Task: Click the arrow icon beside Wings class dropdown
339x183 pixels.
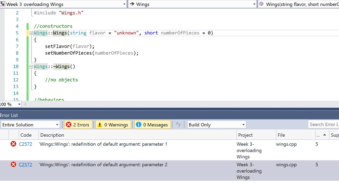Action: click(x=132, y=4)
